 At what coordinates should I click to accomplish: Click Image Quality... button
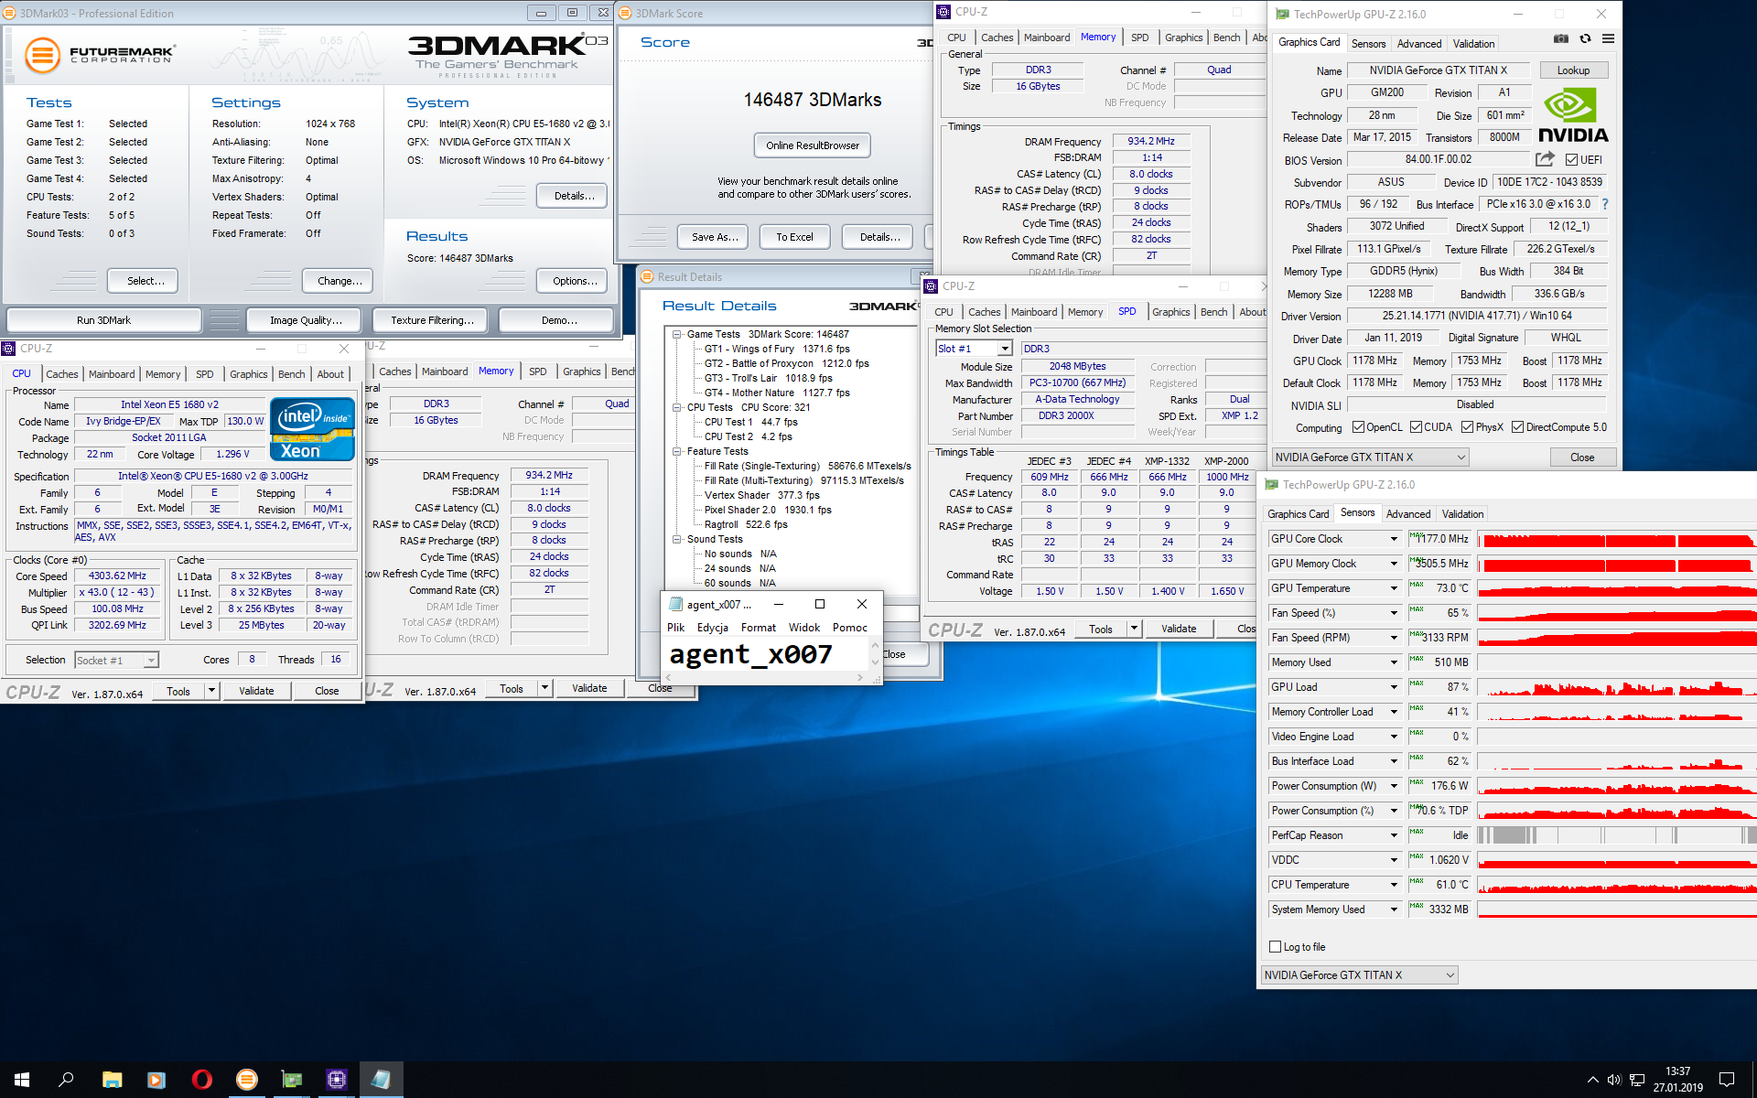(x=306, y=320)
